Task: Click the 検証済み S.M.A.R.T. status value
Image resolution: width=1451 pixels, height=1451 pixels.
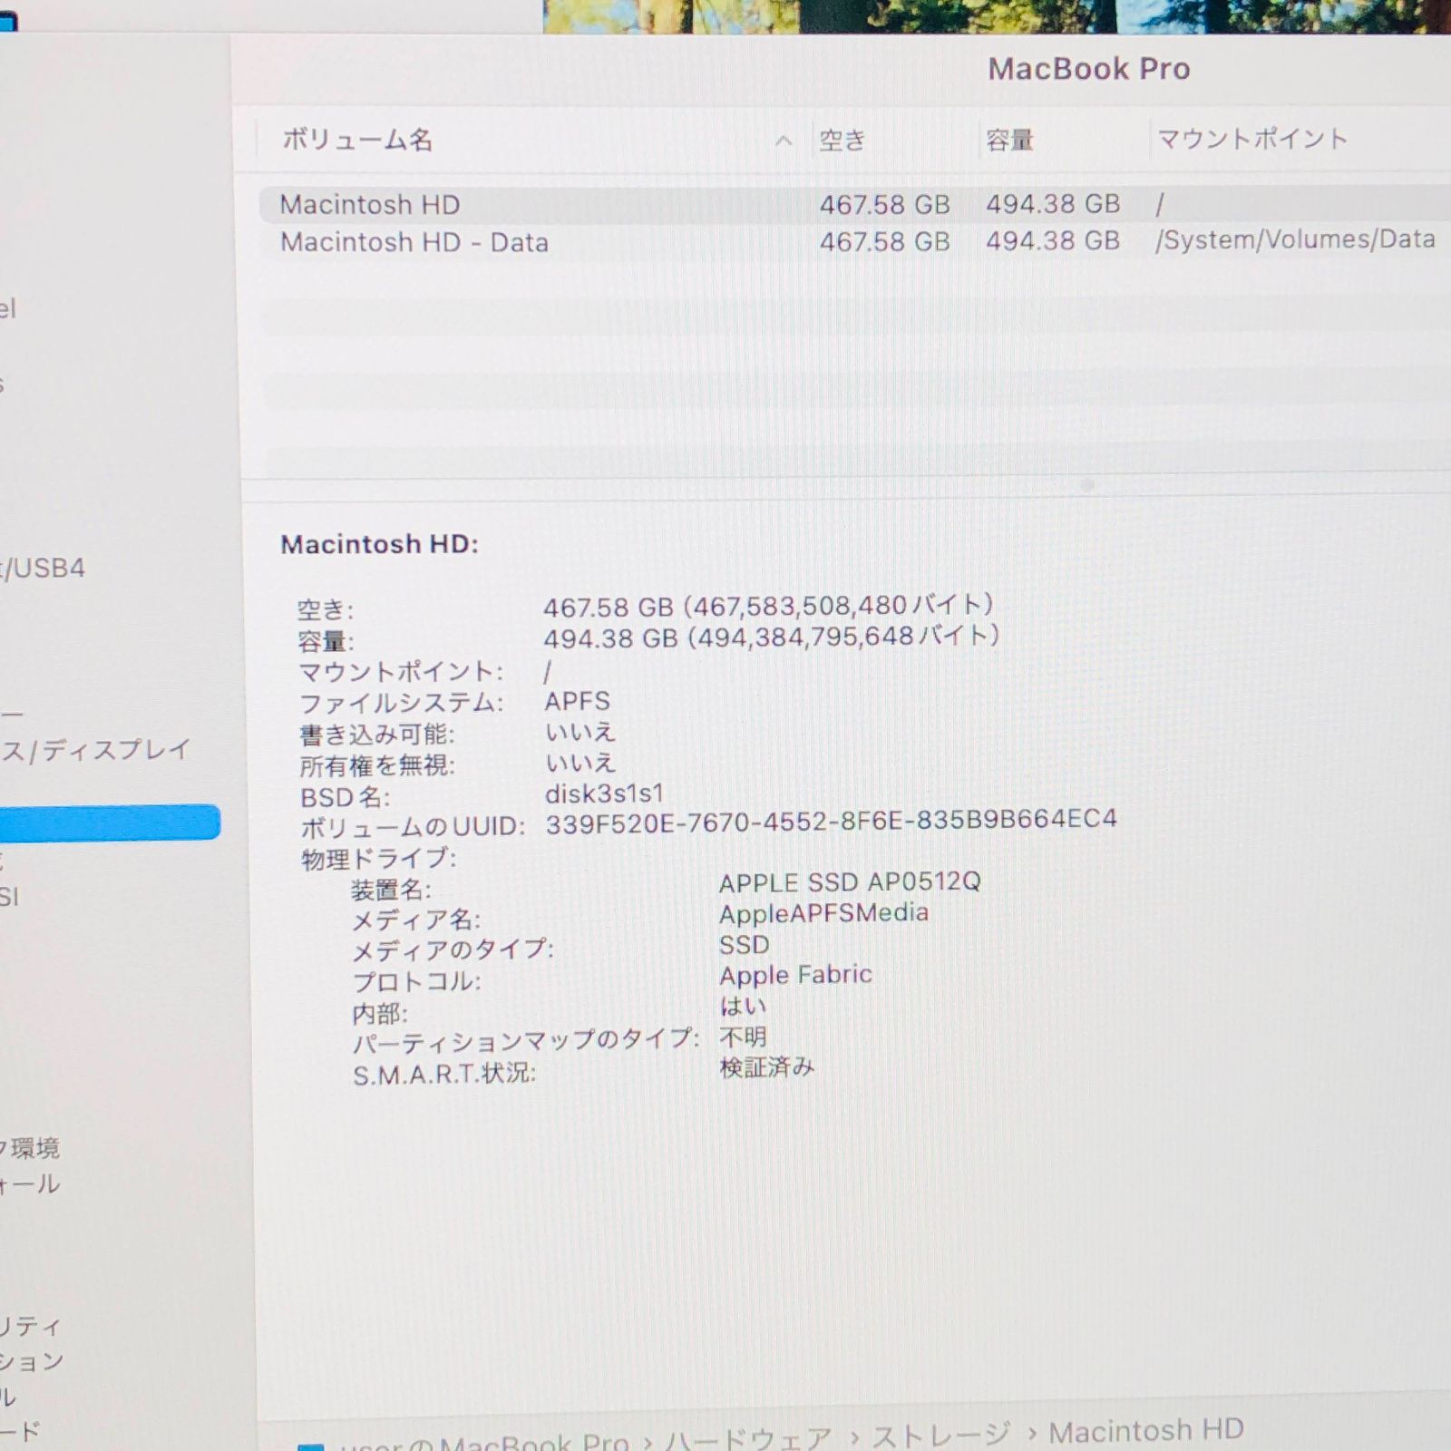Action: click(x=767, y=1067)
